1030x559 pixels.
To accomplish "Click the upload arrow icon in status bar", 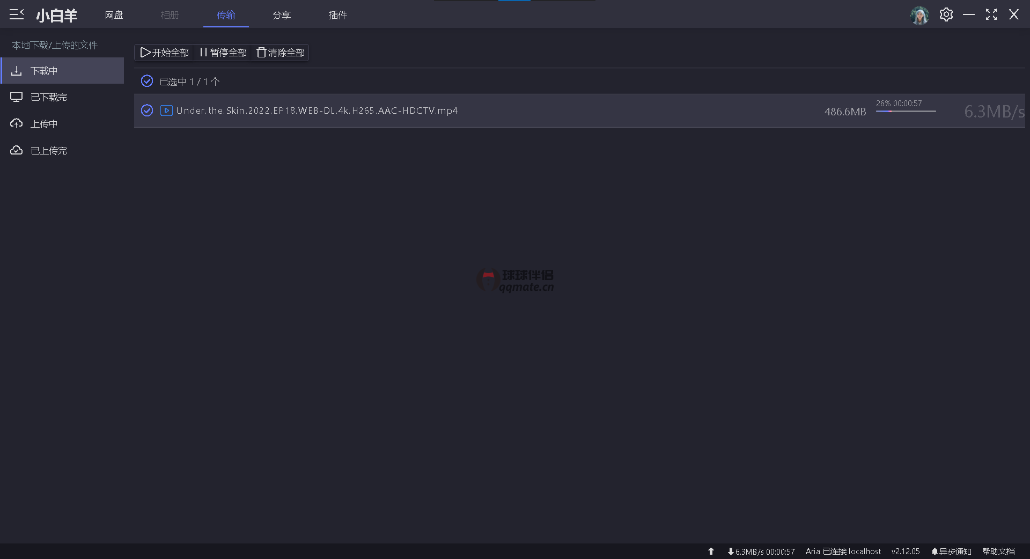I will pyautogui.click(x=711, y=551).
